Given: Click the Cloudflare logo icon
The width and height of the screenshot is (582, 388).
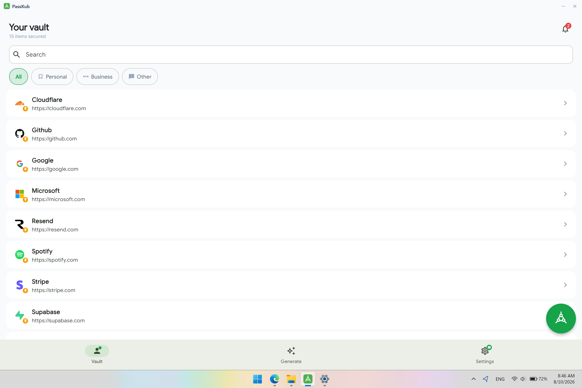Looking at the screenshot, I should tap(20, 103).
